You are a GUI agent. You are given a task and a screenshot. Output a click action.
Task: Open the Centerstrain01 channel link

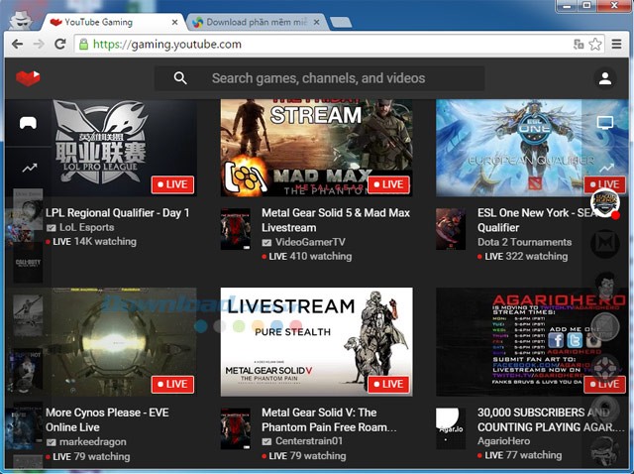(x=309, y=441)
